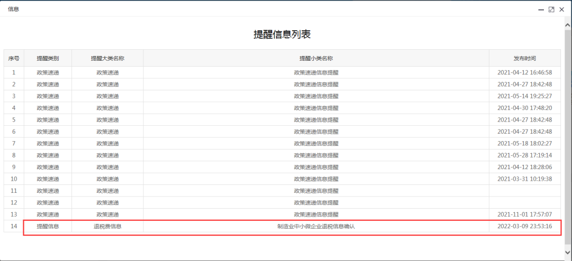This screenshot has width=572, height=261.
Task: Click date 2021-05-28 17:19:14
Action: pyautogui.click(x=524, y=155)
